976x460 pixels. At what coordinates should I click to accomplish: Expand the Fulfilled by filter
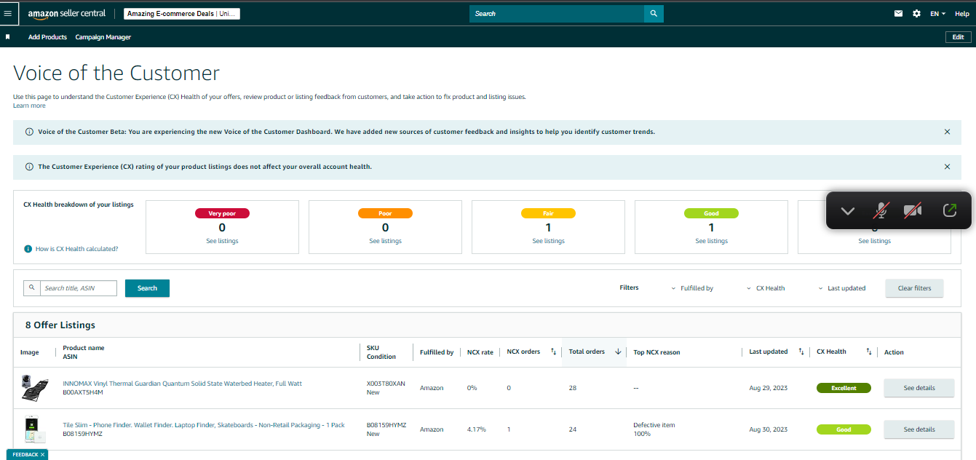[x=692, y=288]
